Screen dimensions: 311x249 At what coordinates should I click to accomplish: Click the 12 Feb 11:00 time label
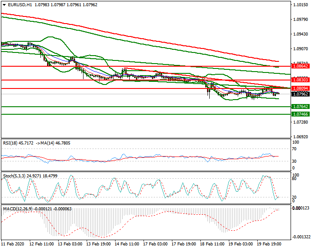(41, 244)
